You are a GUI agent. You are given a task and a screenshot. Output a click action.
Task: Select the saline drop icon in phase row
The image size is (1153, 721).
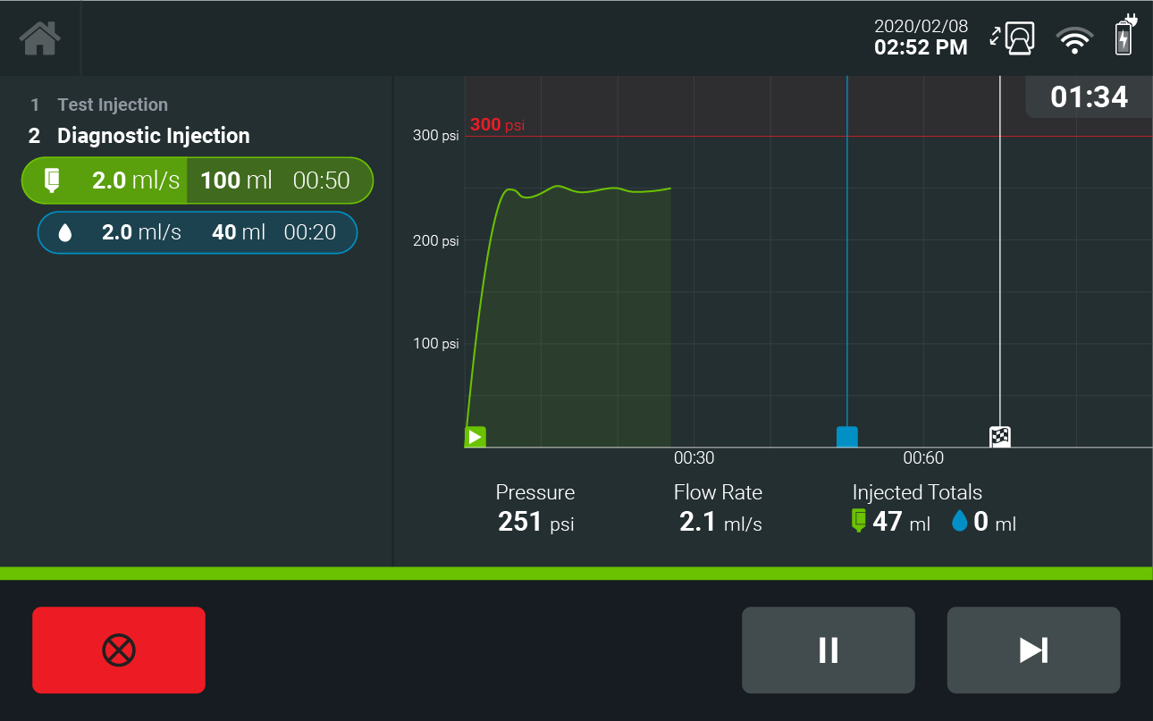click(64, 233)
